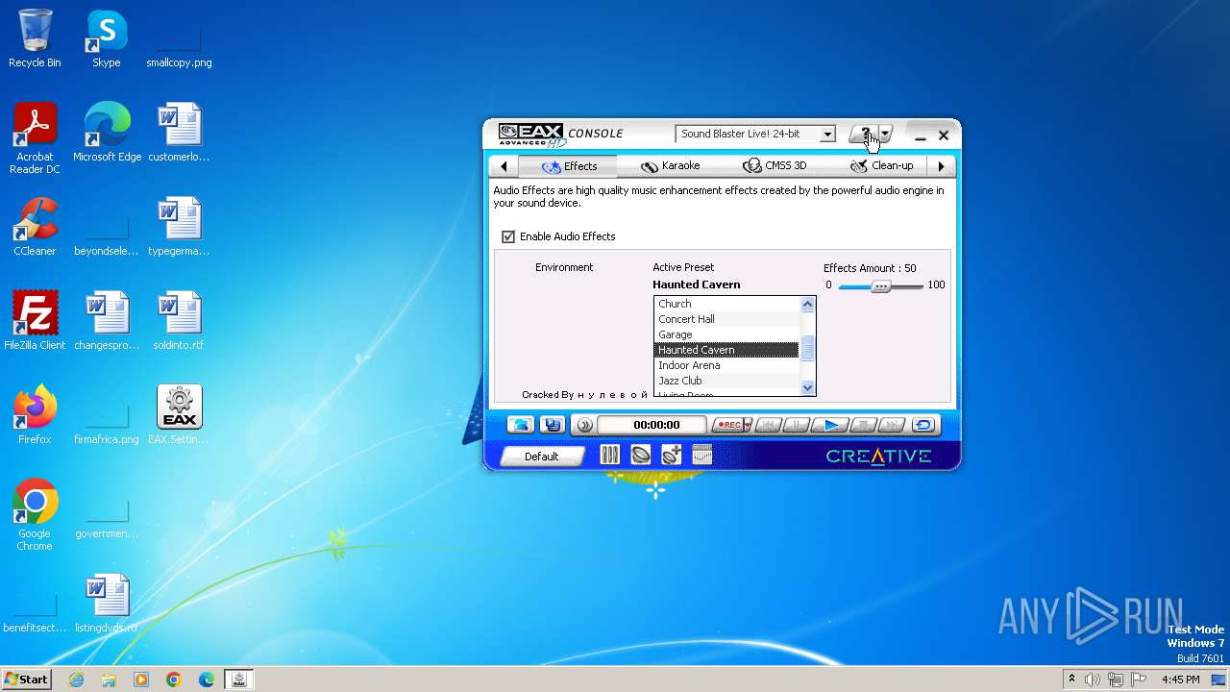This screenshot has width=1230, height=692.
Task: Open the REC dropdown arrow
Action: 748,425
